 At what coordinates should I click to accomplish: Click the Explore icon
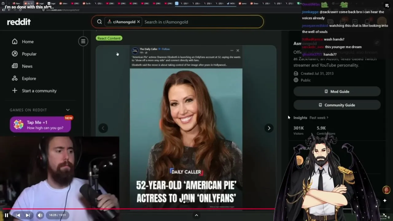click(15, 78)
